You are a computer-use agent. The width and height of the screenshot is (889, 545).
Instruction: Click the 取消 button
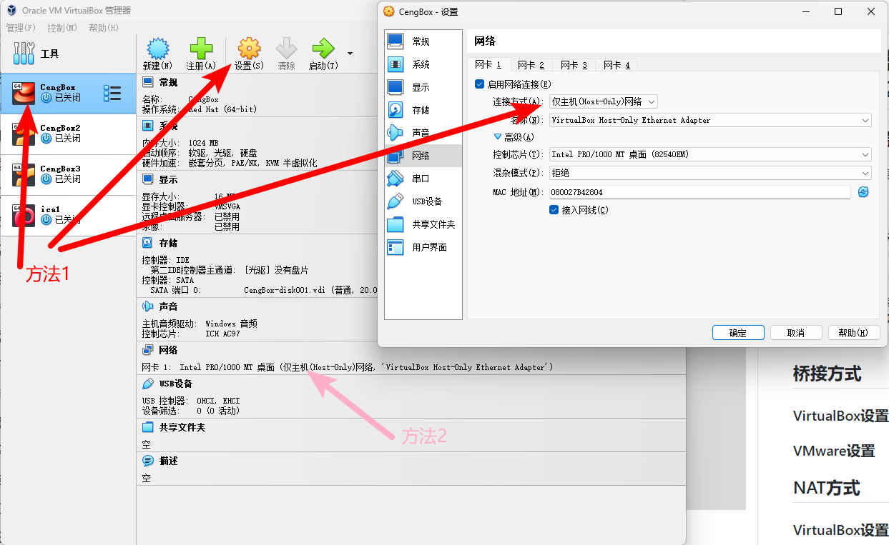point(796,333)
